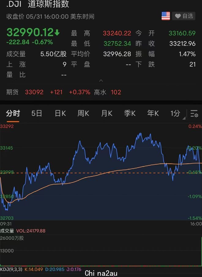The height and width of the screenshot is (277, 202).
Task: Open the chart settings icon
Action: coord(194,114)
